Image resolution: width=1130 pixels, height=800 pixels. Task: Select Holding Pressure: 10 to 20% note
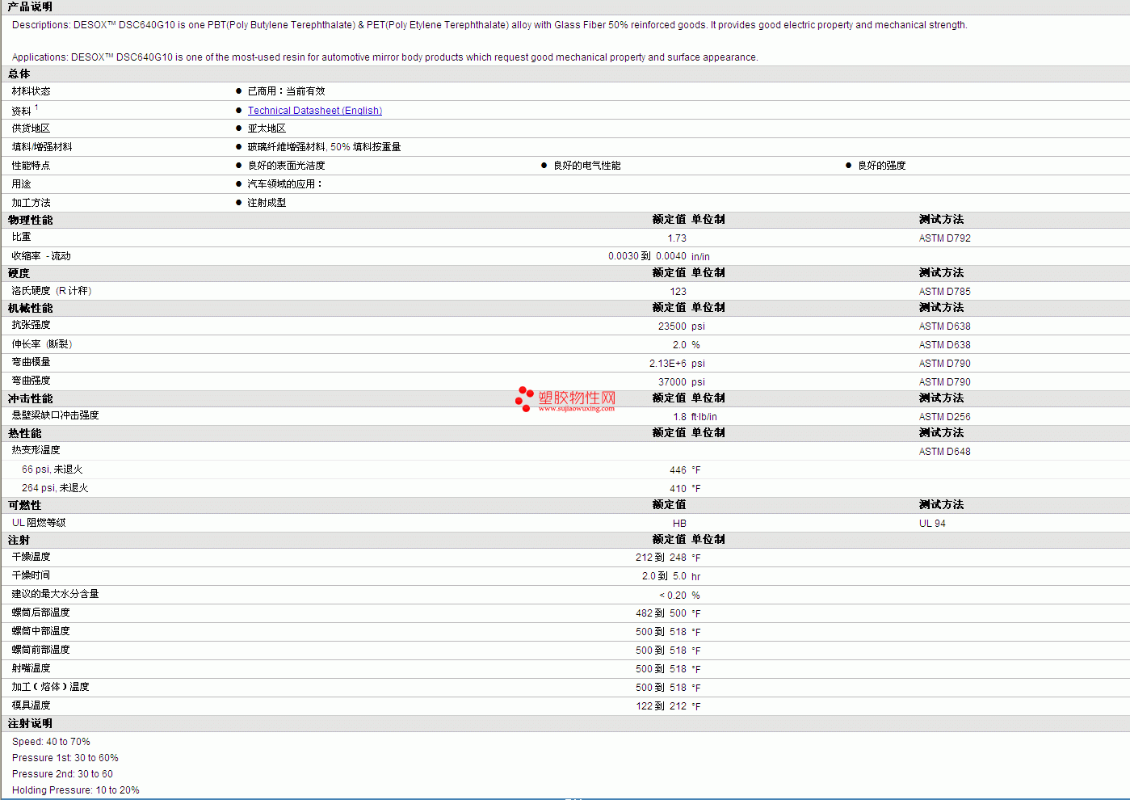point(75,790)
